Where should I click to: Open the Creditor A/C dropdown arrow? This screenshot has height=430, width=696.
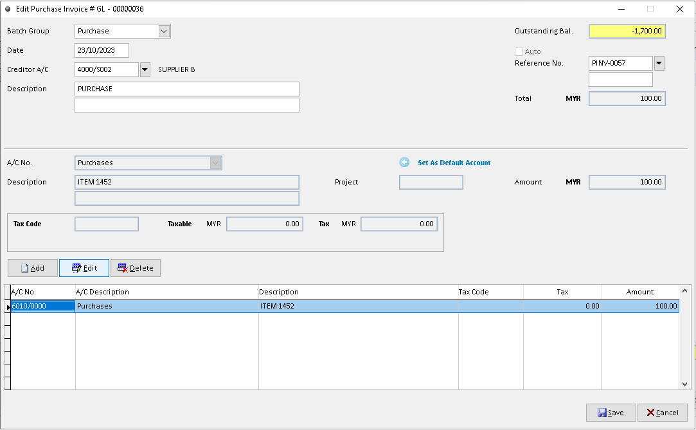tap(145, 69)
